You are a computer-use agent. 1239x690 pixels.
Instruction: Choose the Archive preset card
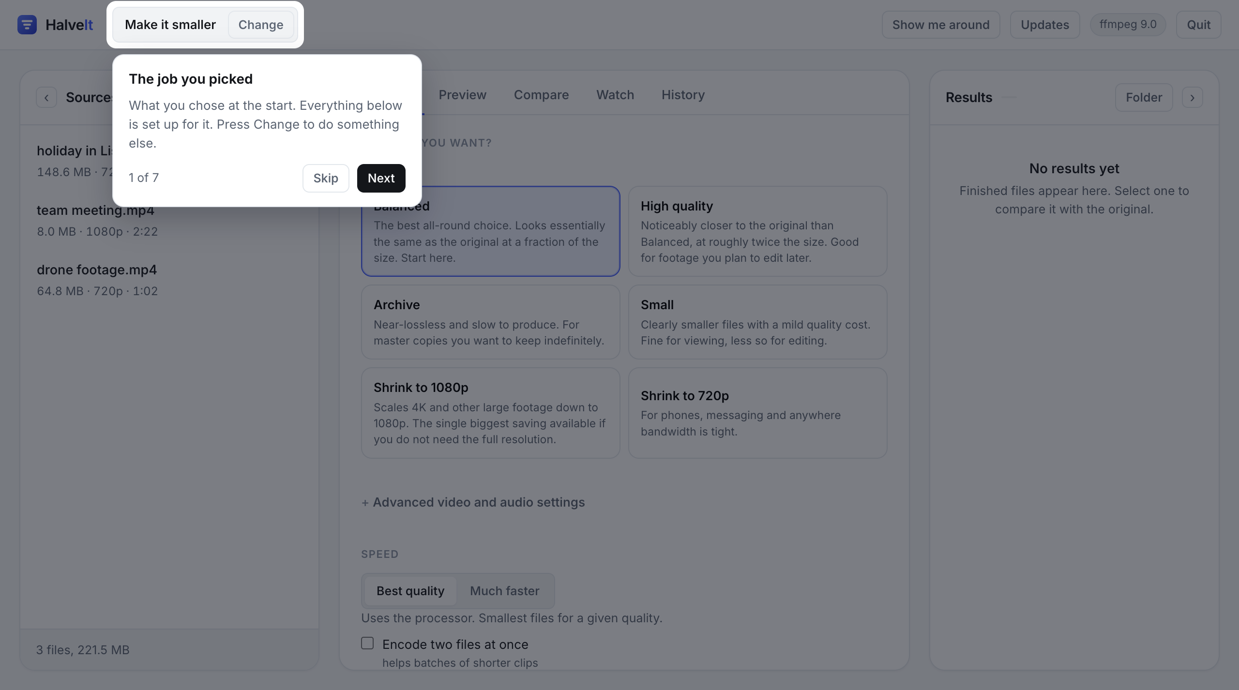click(491, 322)
